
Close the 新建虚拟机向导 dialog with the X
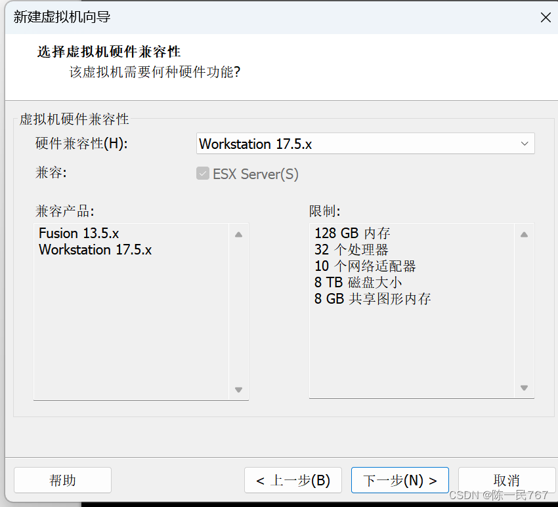click(x=546, y=18)
